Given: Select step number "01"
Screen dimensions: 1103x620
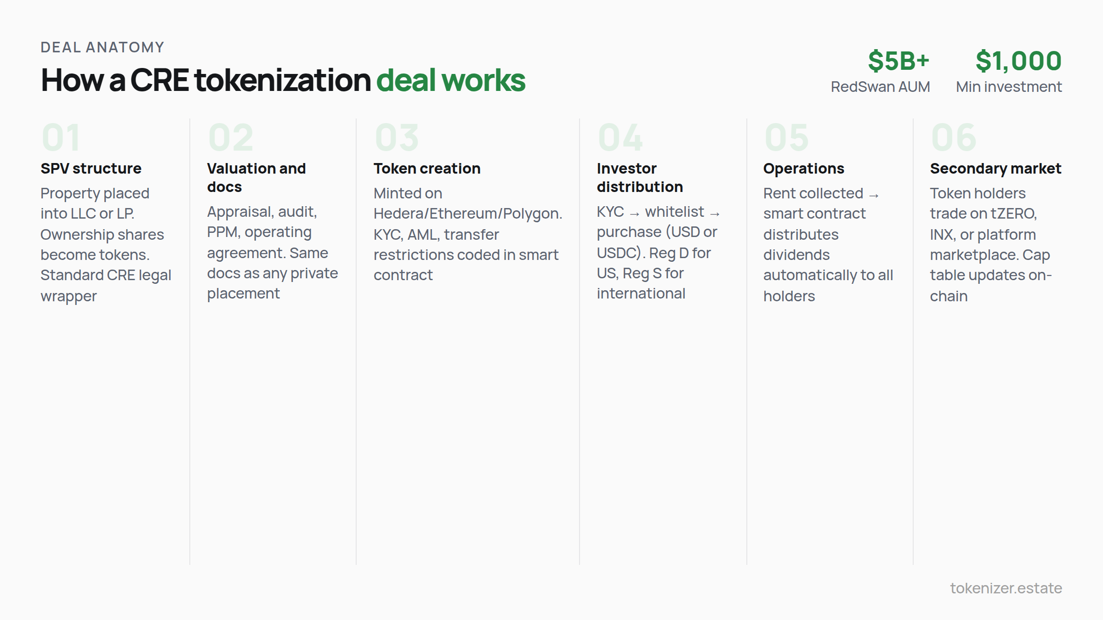Looking at the screenshot, I should [60, 136].
